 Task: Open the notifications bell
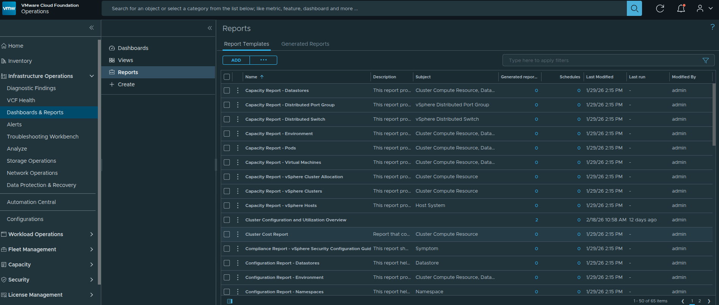coord(681,8)
